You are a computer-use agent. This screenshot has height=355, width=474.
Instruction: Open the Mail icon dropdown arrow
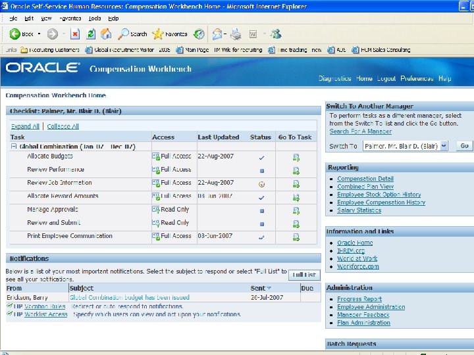point(225,34)
